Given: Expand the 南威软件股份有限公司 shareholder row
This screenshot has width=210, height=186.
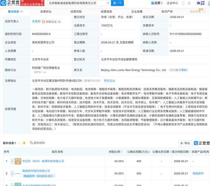Looking at the screenshot, I should [12, 174].
